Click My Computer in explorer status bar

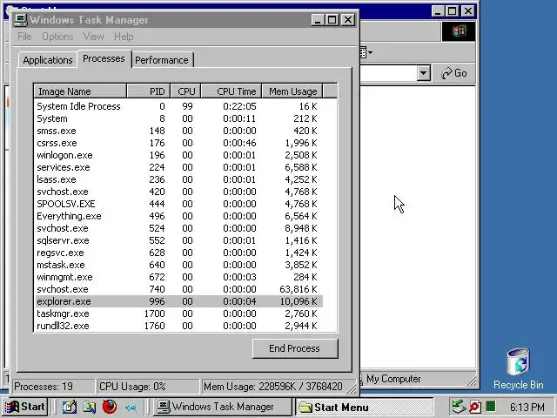coord(393,379)
